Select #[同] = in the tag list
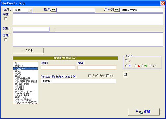 point(25,66)
